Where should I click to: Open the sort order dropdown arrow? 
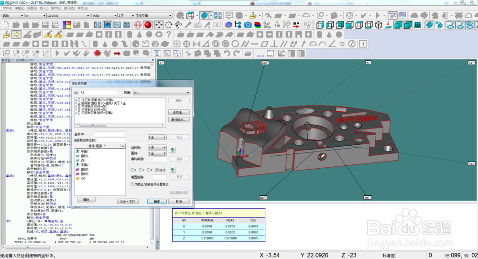tap(122, 146)
